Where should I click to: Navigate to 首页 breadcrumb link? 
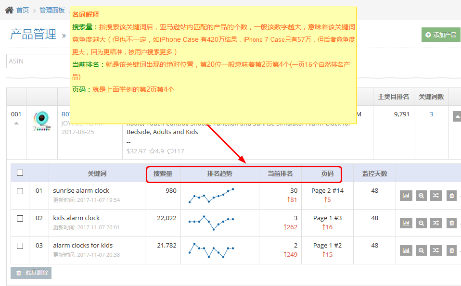tap(23, 10)
